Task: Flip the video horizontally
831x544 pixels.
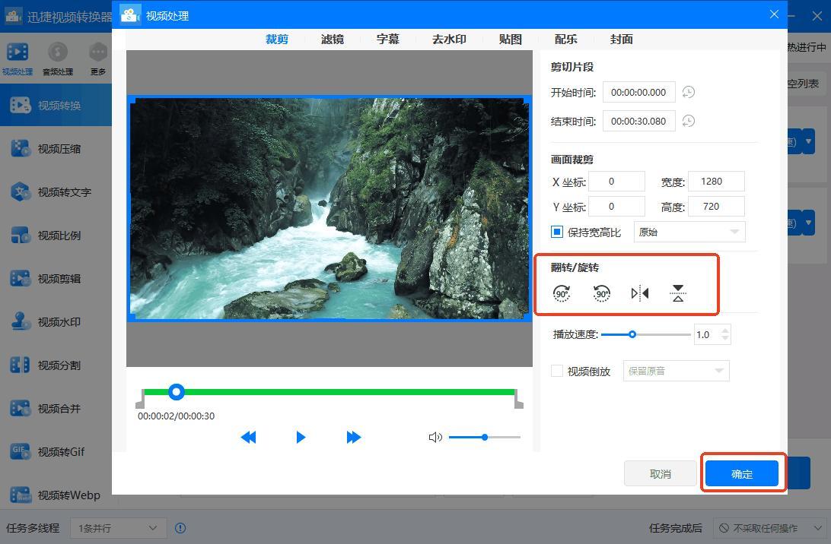Action: coord(640,293)
